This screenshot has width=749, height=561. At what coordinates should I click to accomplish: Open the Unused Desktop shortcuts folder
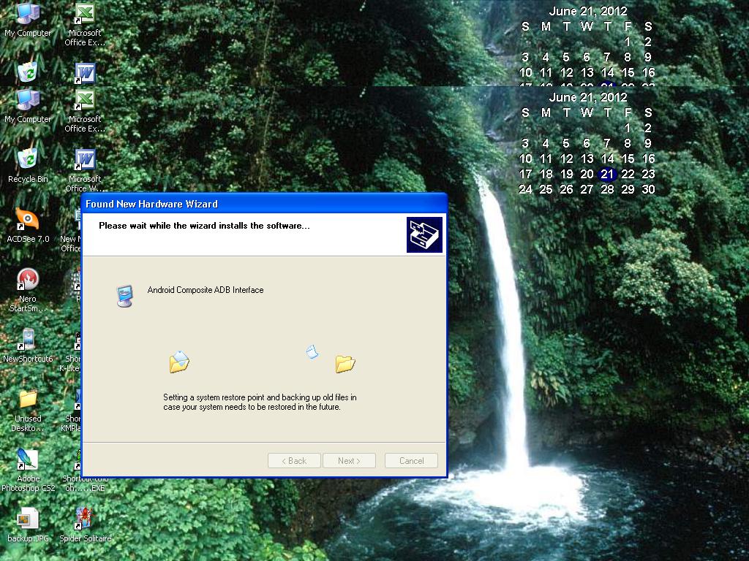click(x=28, y=411)
